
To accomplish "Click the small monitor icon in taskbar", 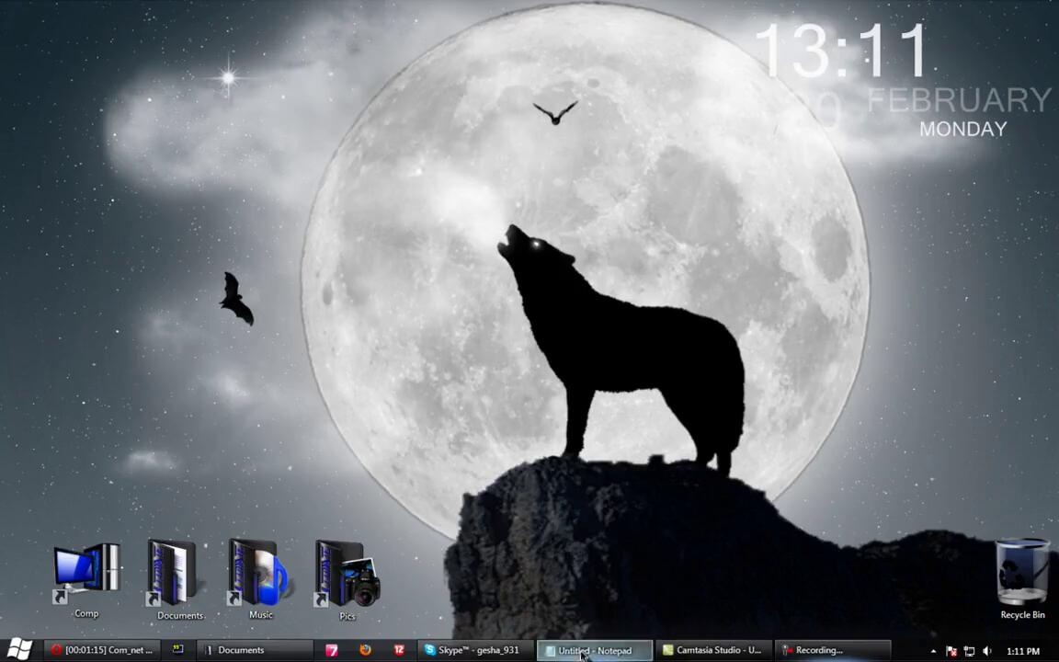I will point(177,650).
